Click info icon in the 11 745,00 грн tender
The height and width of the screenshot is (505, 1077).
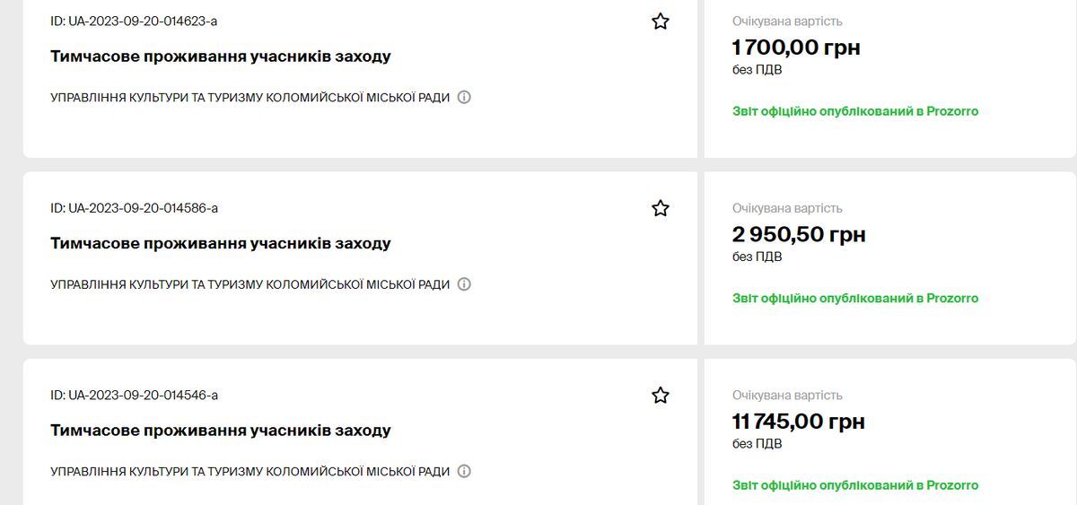464,471
